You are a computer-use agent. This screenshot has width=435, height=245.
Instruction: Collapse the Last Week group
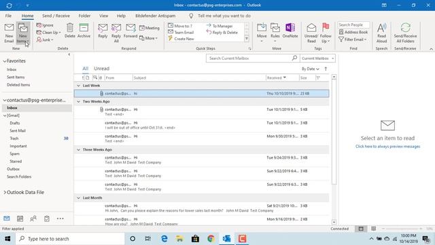79,86
